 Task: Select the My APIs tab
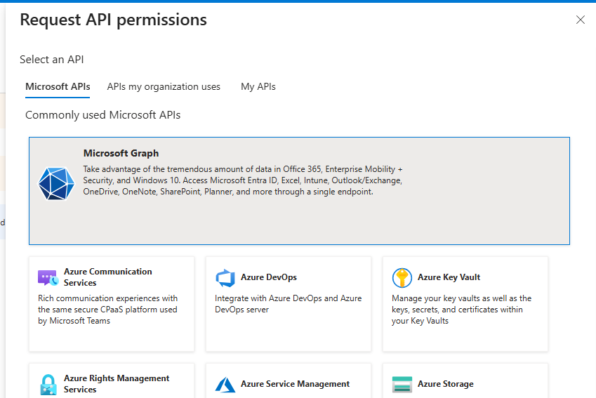pos(258,86)
